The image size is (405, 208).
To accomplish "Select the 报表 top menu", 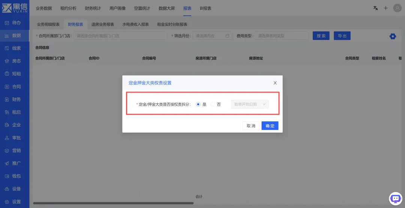I will pyautogui.click(x=187, y=8).
